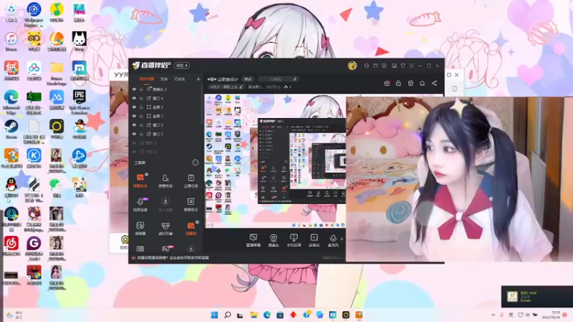
Task: Open the video co-stream tool with purple badge
Action: pyautogui.click(x=140, y=205)
